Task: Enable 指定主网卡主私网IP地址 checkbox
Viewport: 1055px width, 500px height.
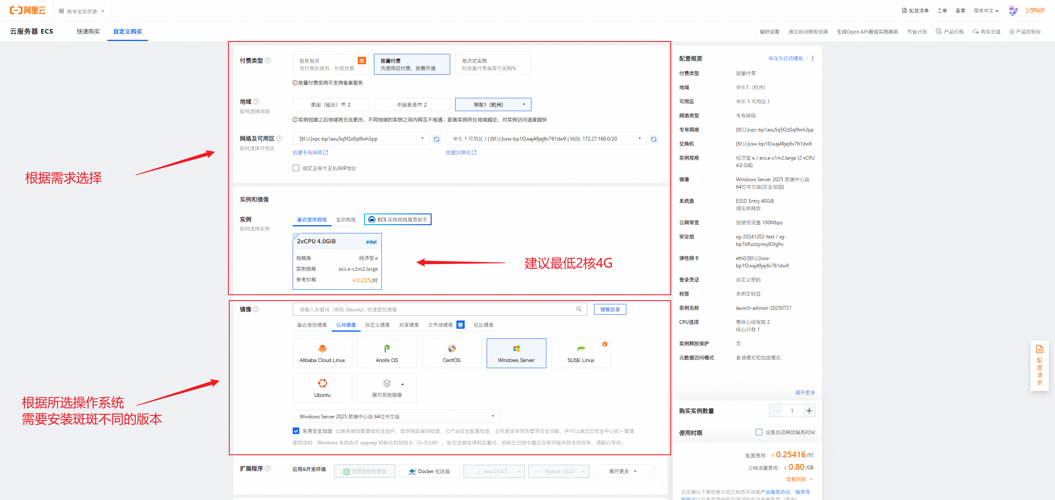Action: [x=296, y=168]
